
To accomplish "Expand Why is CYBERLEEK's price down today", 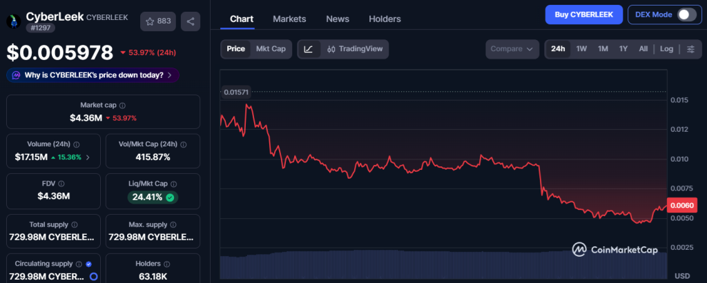I will [93, 75].
